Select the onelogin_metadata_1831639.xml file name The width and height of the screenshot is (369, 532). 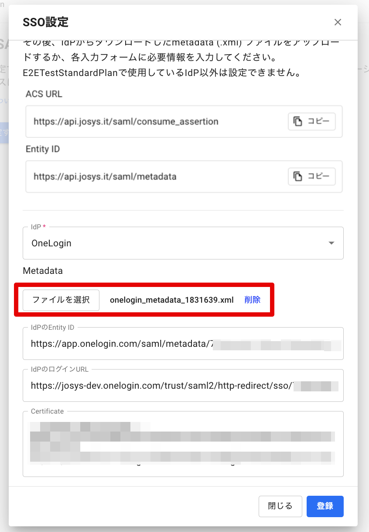coord(171,300)
